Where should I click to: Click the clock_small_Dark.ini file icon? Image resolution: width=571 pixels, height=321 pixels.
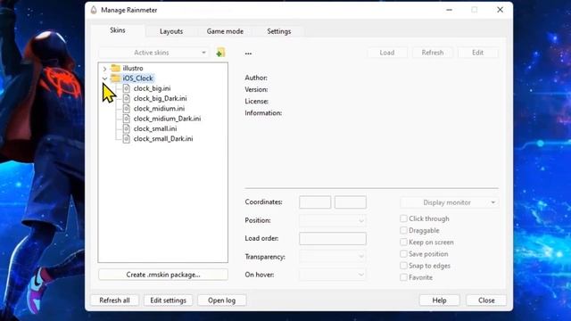127,139
